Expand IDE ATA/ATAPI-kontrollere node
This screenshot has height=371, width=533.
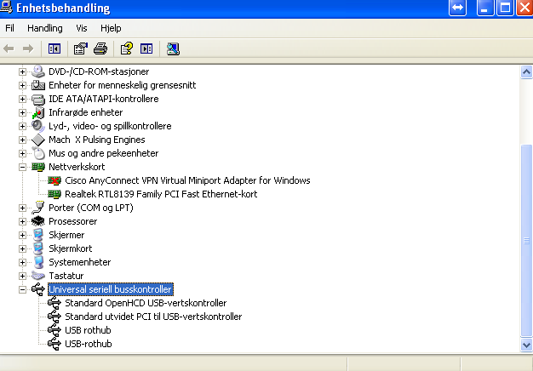point(22,99)
